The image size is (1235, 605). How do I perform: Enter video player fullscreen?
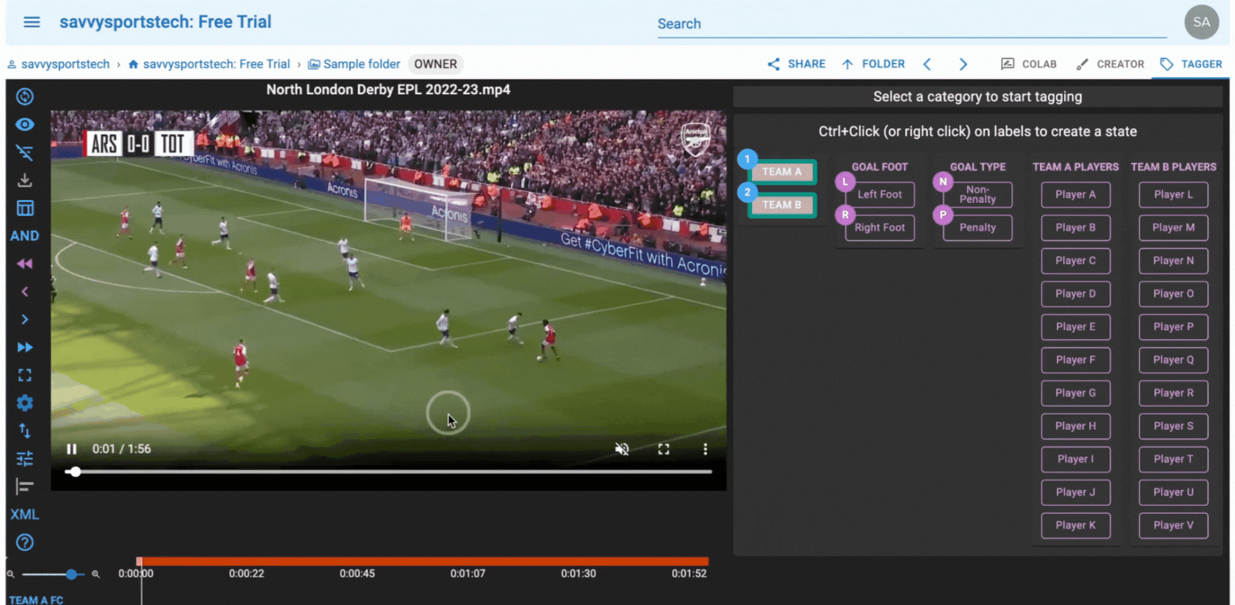tap(663, 449)
